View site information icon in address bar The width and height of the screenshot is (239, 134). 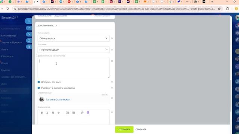[x=15, y=9]
